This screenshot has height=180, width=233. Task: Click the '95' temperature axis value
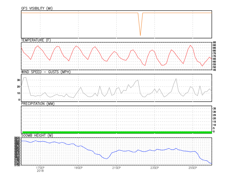(x=214, y=43)
